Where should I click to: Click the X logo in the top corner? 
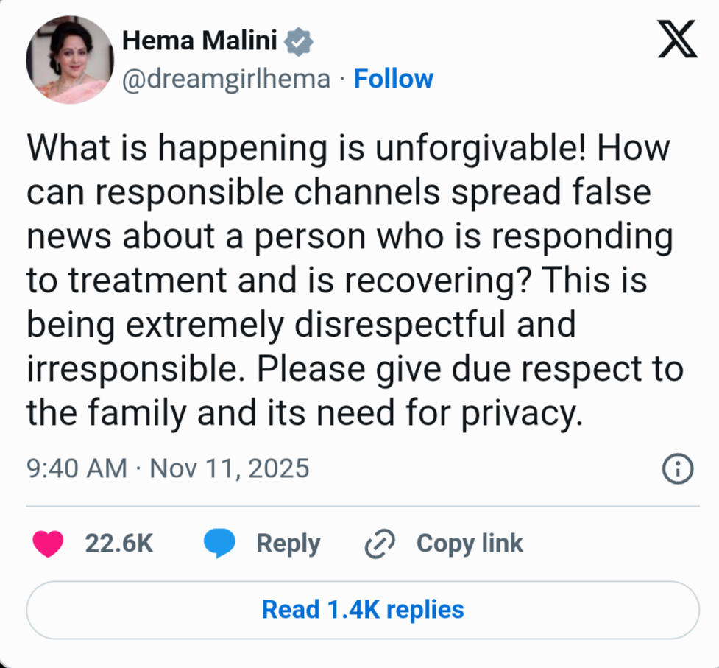point(677,43)
